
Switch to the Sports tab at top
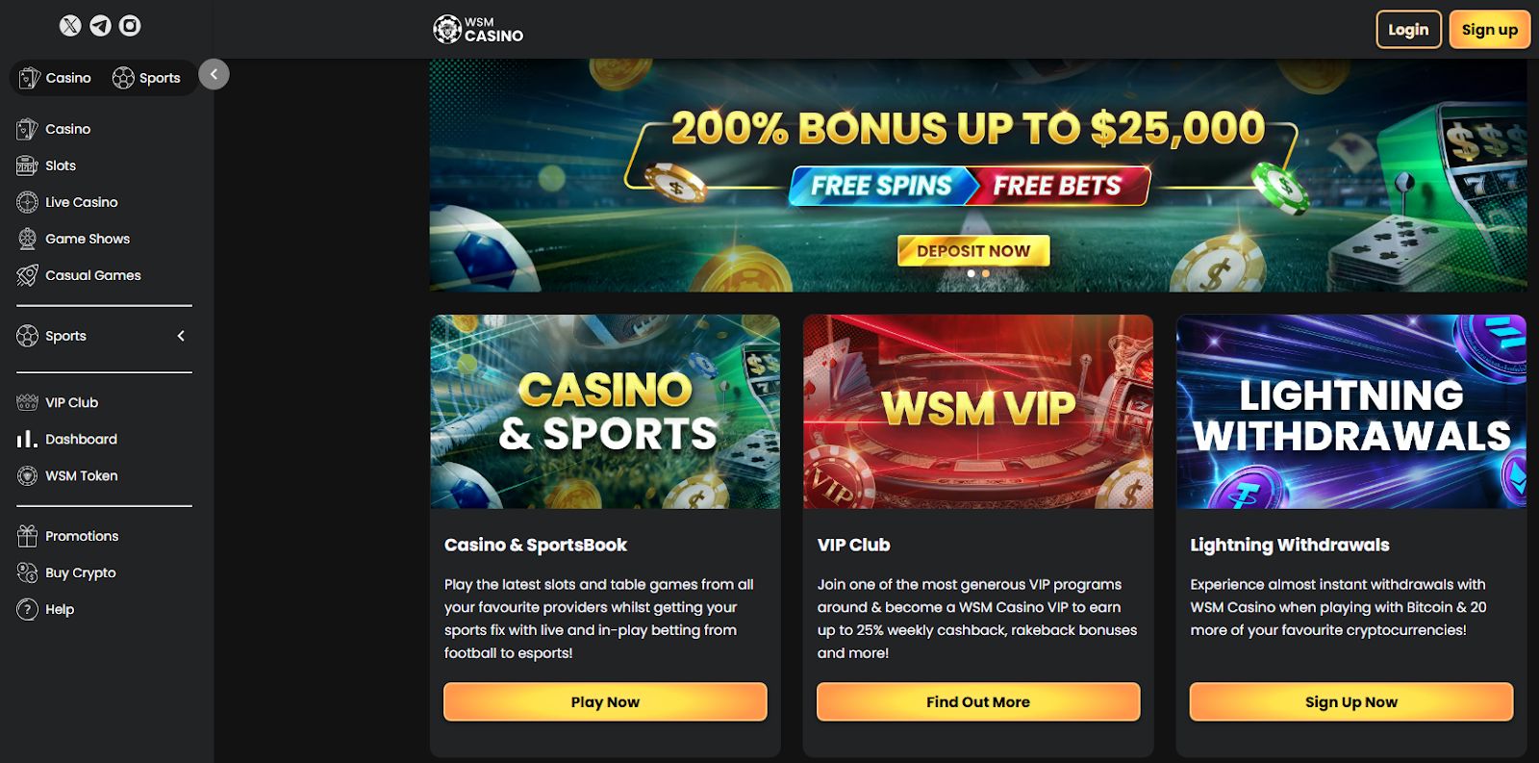pos(146,78)
